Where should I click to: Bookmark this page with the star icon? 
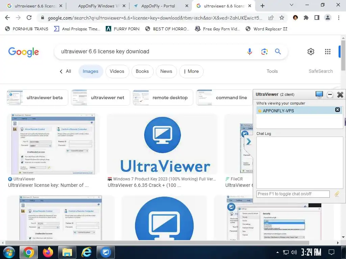282,18
